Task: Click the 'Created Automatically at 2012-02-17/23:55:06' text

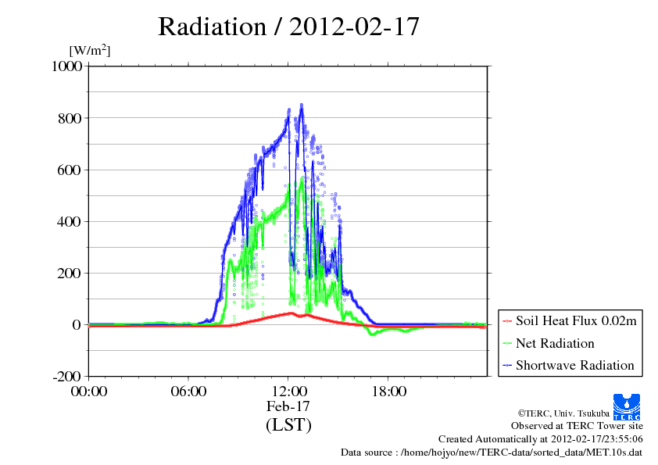Action: 541,439
